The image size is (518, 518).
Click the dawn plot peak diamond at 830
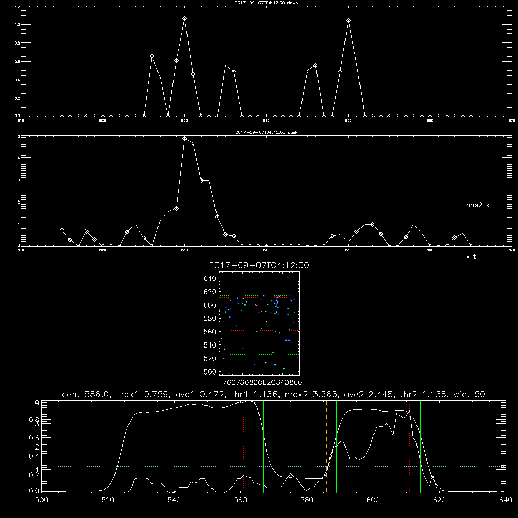[185, 19]
